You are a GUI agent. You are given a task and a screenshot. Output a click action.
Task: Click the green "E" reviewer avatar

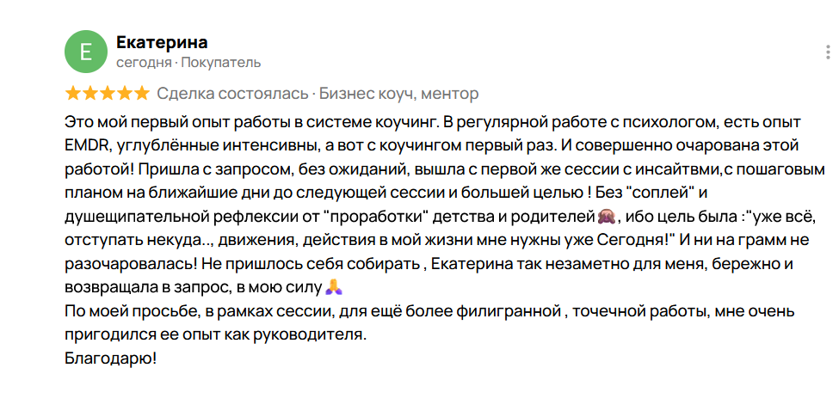[x=85, y=52]
